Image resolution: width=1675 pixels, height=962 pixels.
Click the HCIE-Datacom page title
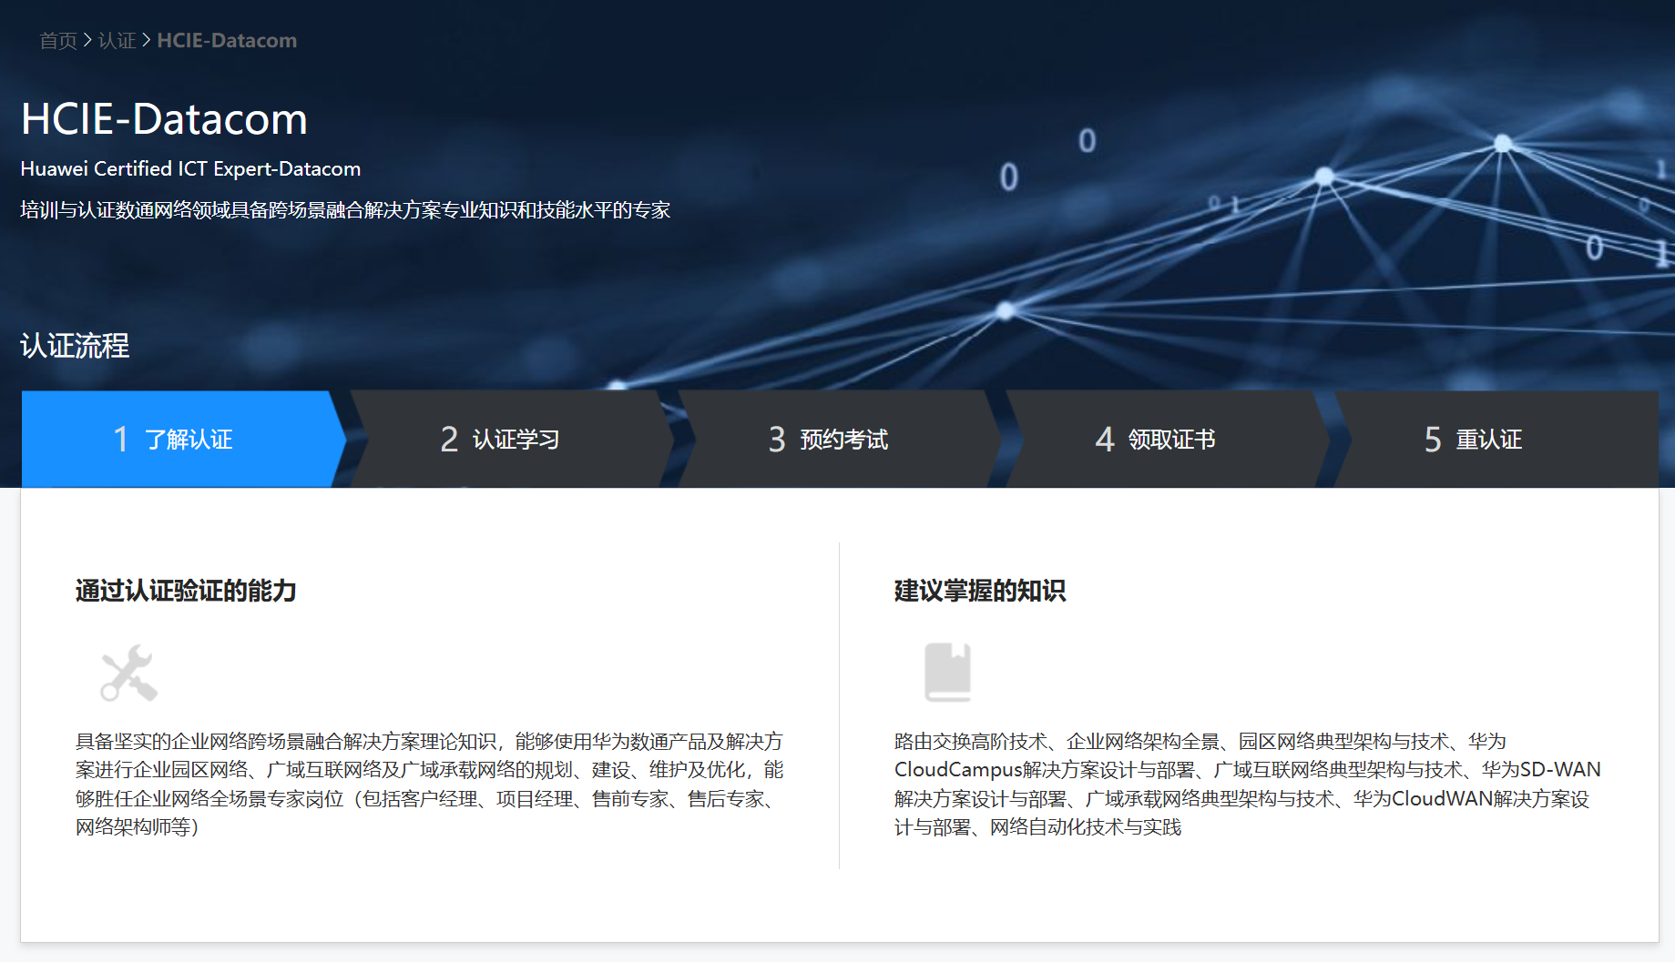[164, 119]
